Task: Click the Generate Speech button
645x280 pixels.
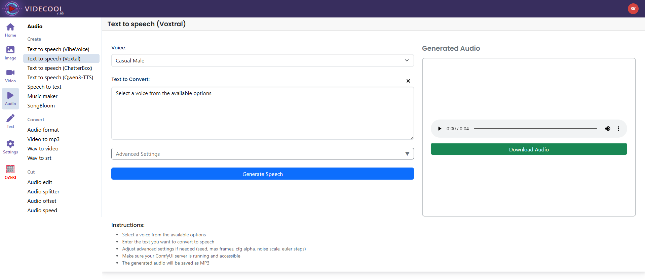Action: point(262,174)
